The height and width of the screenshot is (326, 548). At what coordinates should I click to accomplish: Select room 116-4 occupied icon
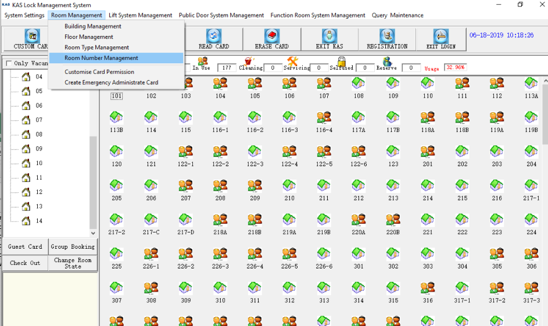[324, 117]
